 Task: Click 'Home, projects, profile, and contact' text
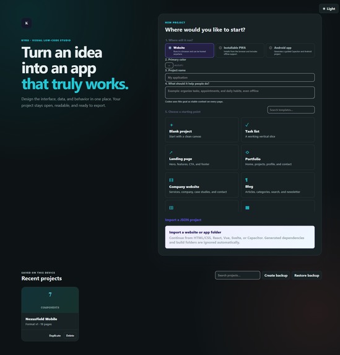click(x=268, y=164)
